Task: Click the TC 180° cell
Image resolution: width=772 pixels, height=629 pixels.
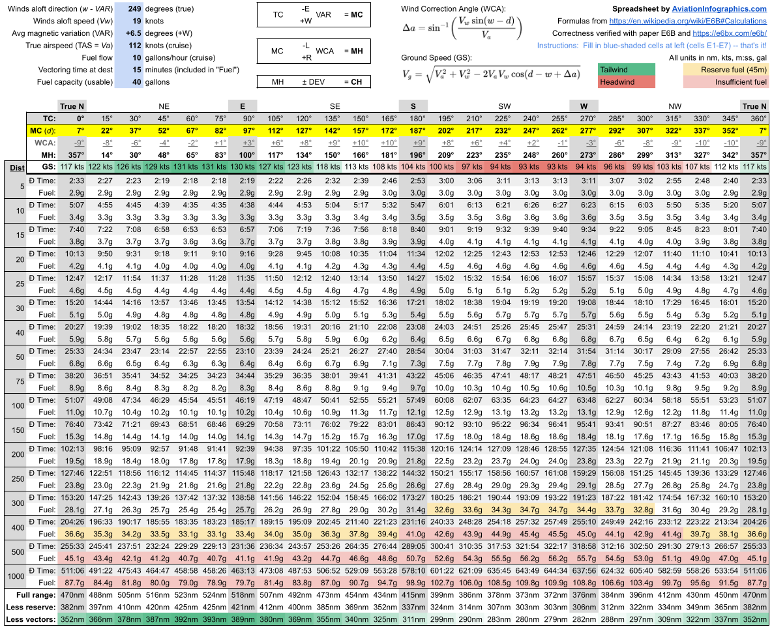Action: tap(413, 119)
